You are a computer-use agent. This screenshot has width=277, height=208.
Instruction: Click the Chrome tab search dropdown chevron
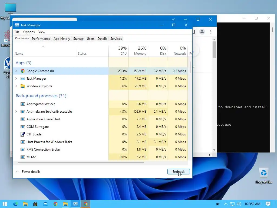(173, 19)
